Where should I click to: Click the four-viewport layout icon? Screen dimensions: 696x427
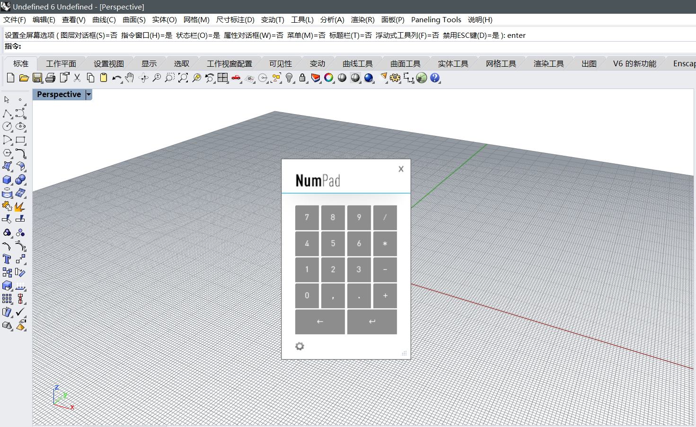(223, 78)
